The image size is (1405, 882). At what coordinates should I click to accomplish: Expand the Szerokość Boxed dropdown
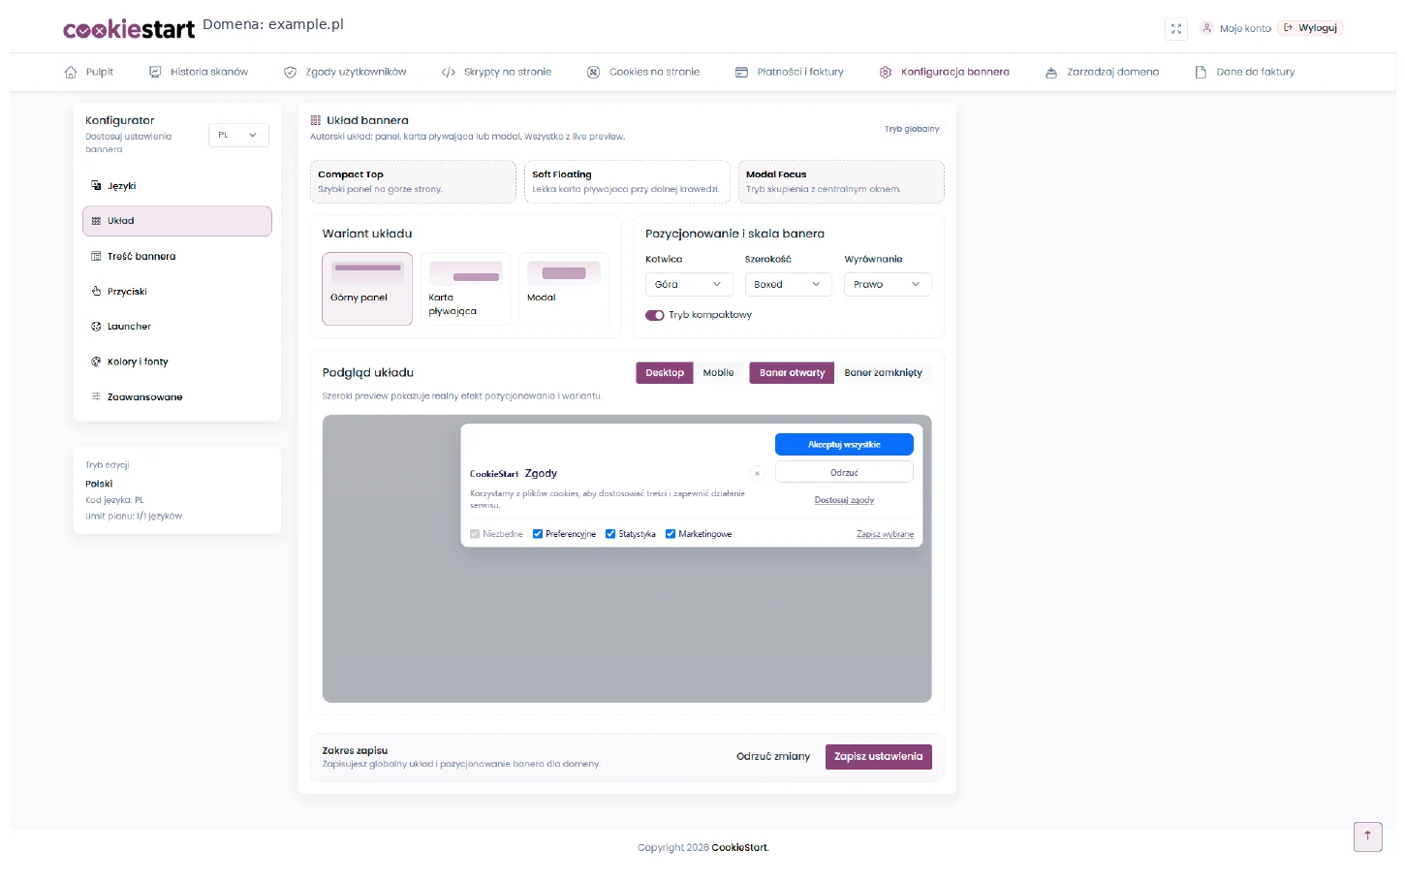[x=788, y=284]
